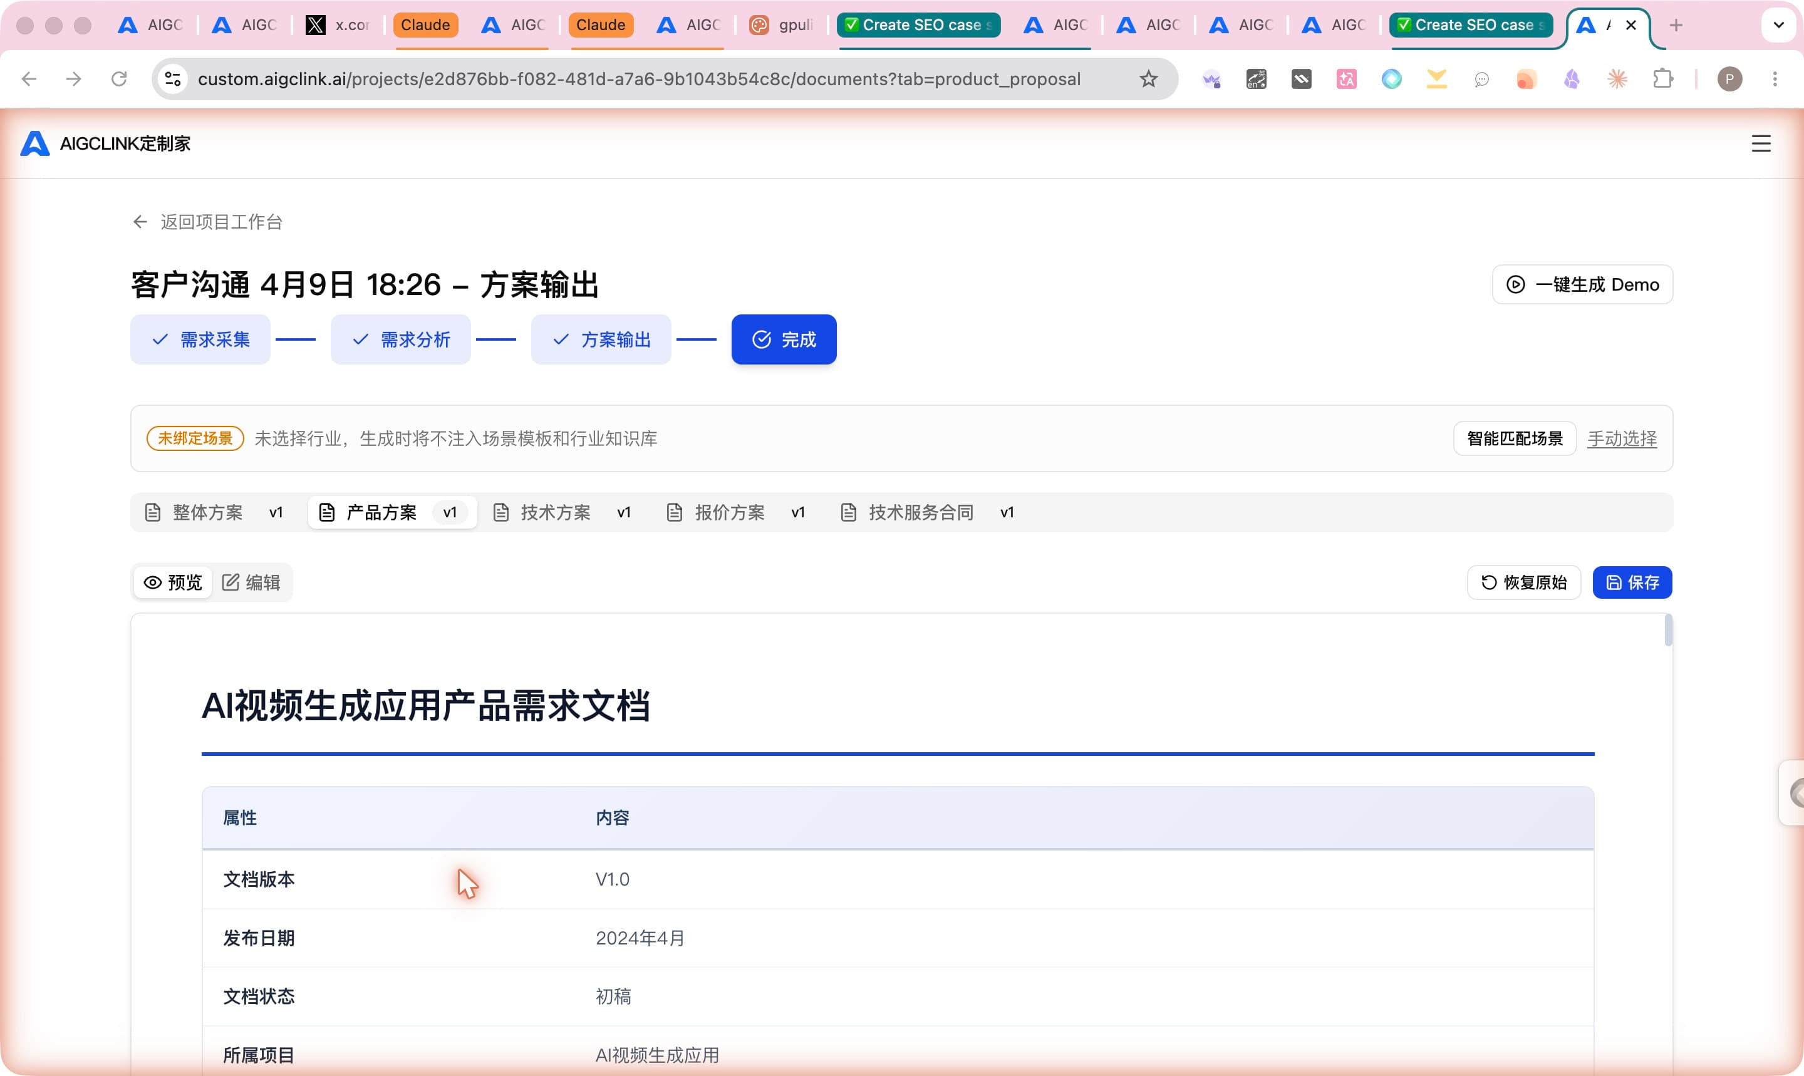Click 一键生成 Demo button

click(x=1582, y=284)
